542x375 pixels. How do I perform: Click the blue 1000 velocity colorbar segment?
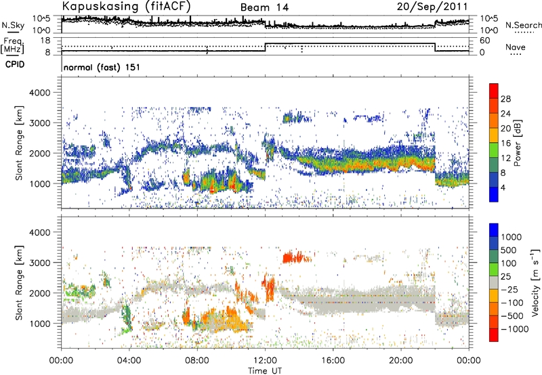[x=494, y=230]
